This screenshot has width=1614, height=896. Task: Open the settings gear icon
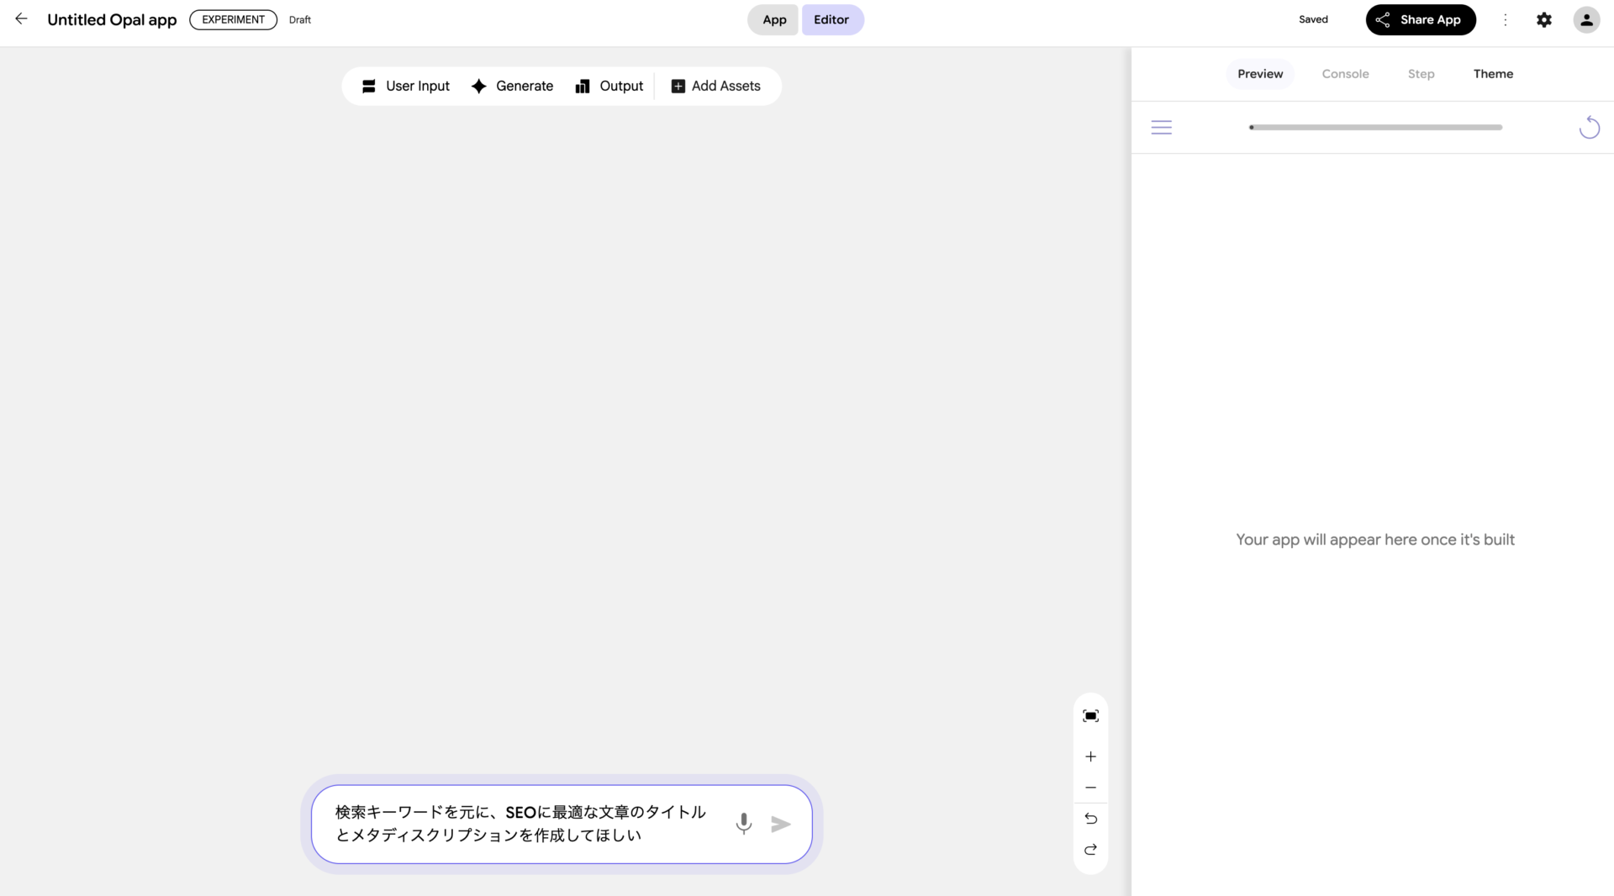1543,19
